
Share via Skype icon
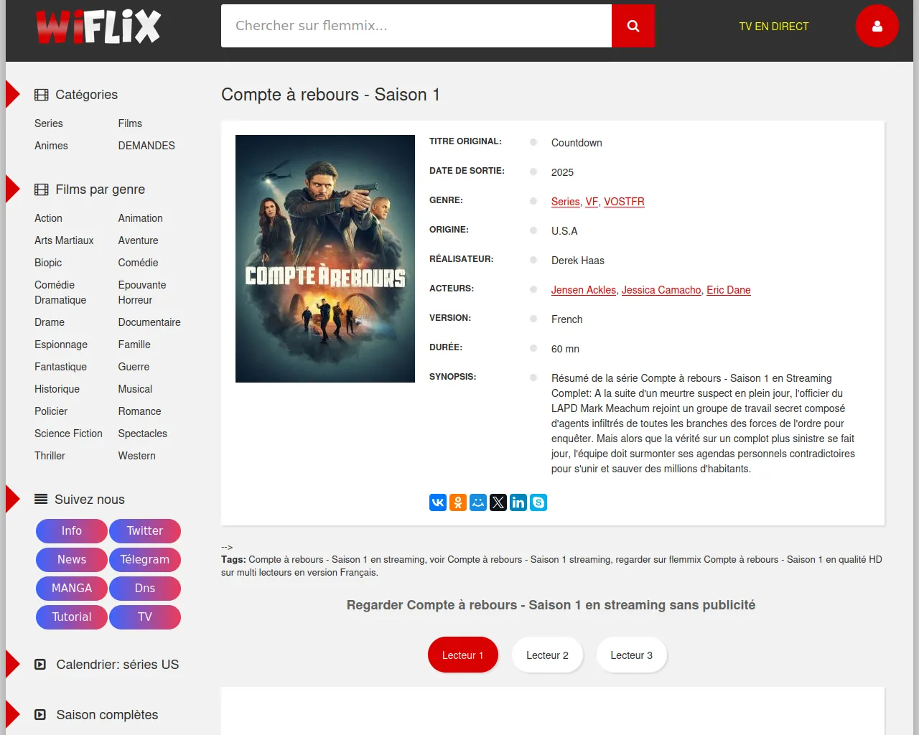point(538,502)
